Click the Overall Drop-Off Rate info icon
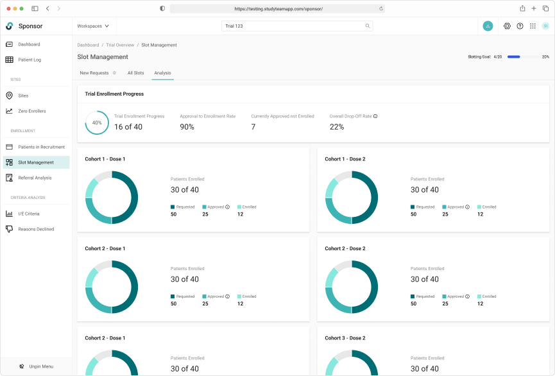The height and width of the screenshot is (376, 555). (375, 116)
